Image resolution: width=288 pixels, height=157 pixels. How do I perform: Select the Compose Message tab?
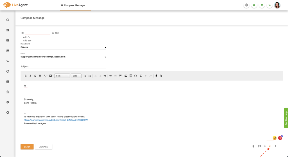coord(75,5)
